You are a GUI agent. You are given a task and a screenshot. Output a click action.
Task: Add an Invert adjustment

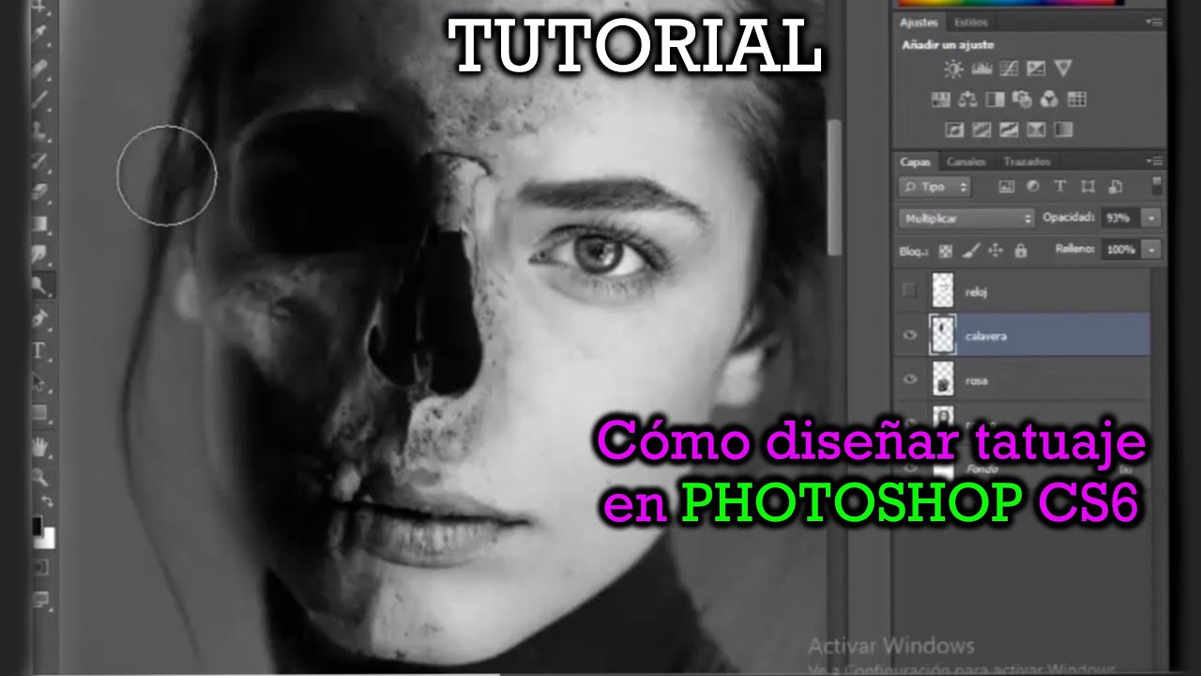pos(954,130)
